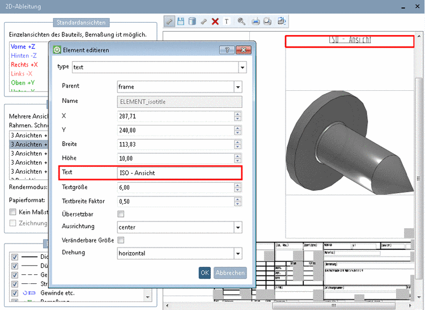
Task: Open print preview icon in toolbar
Action: click(x=267, y=21)
